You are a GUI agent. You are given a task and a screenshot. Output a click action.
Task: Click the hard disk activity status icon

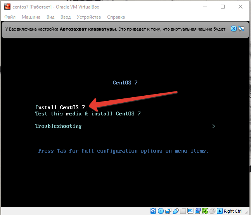pyautogui.click(x=153, y=211)
